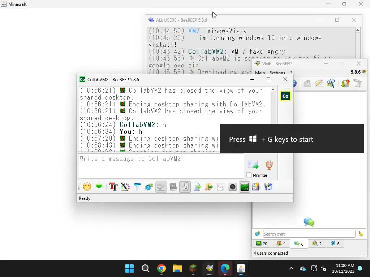Click the magic wand network icon in VM6
Viewport: 370px width, 277px height.
click(x=331, y=83)
